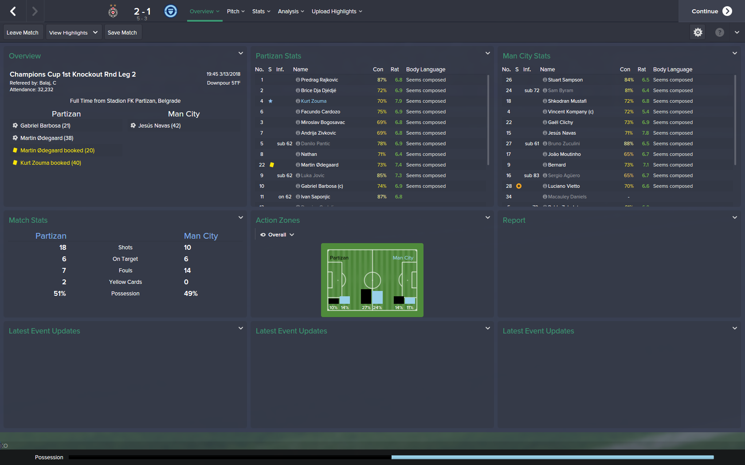Click Partizan Stats scrollbar
This screenshot has width=745, height=465.
click(x=488, y=120)
